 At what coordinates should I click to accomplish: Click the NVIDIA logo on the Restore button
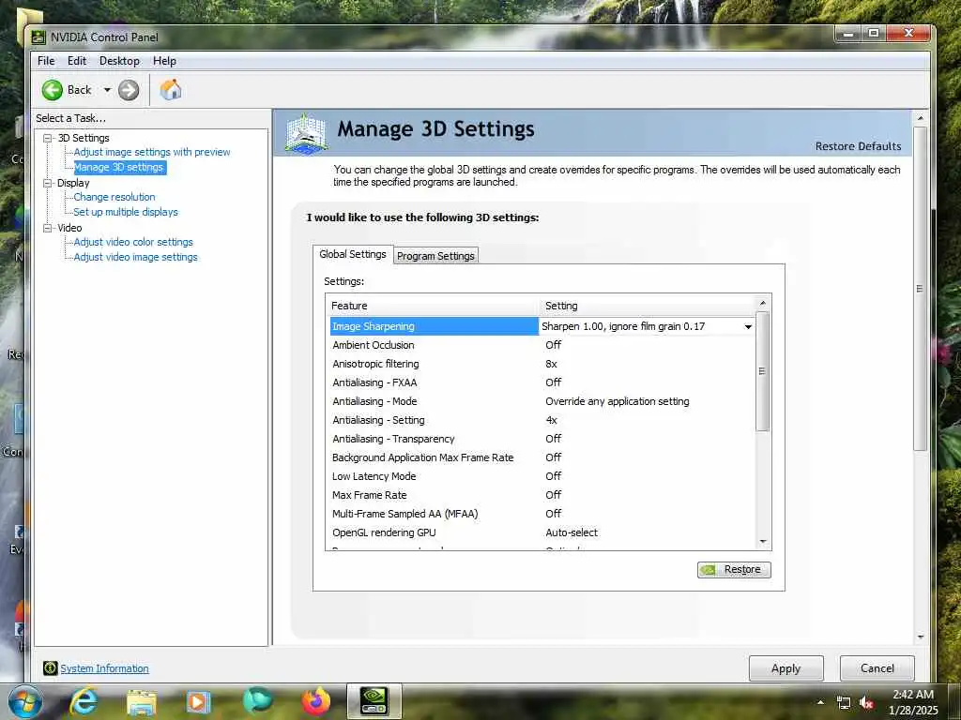709,569
